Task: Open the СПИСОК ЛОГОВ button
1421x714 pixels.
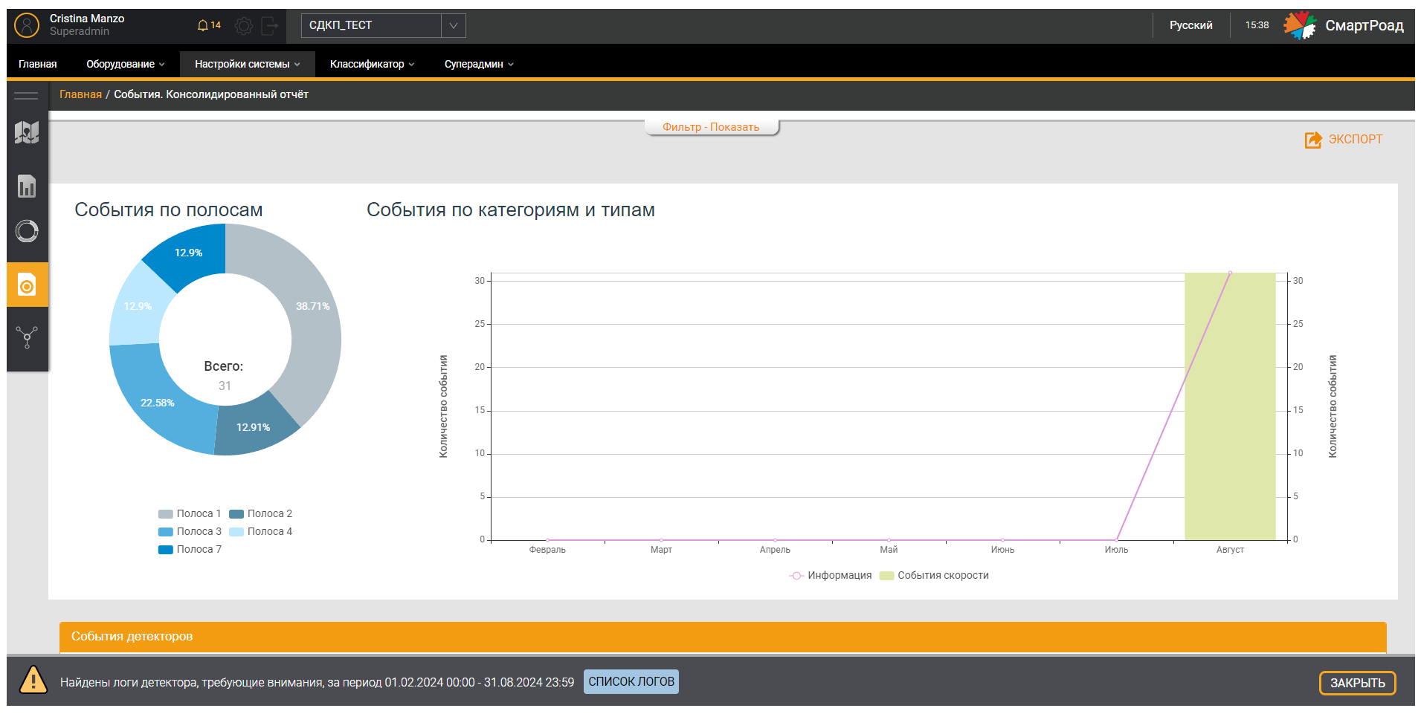Action: [x=631, y=681]
